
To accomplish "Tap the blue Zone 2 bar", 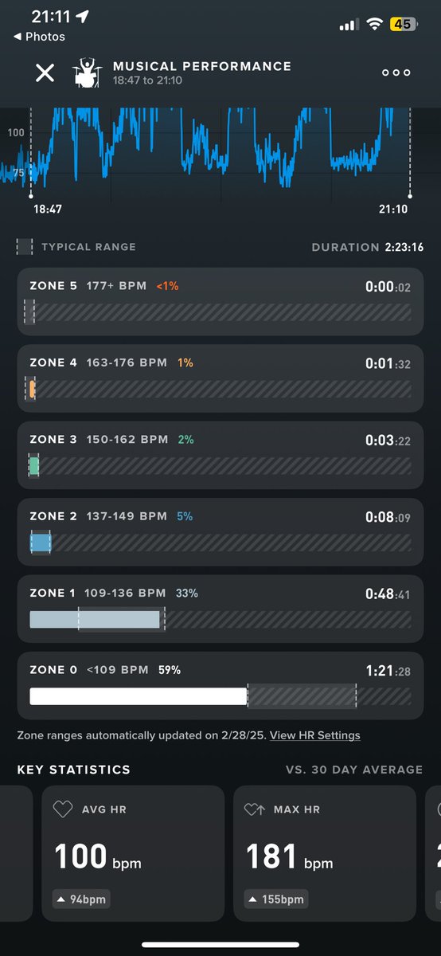I will pyautogui.click(x=40, y=543).
